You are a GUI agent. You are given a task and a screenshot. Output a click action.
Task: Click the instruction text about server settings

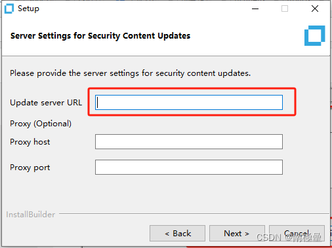point(130,73)
